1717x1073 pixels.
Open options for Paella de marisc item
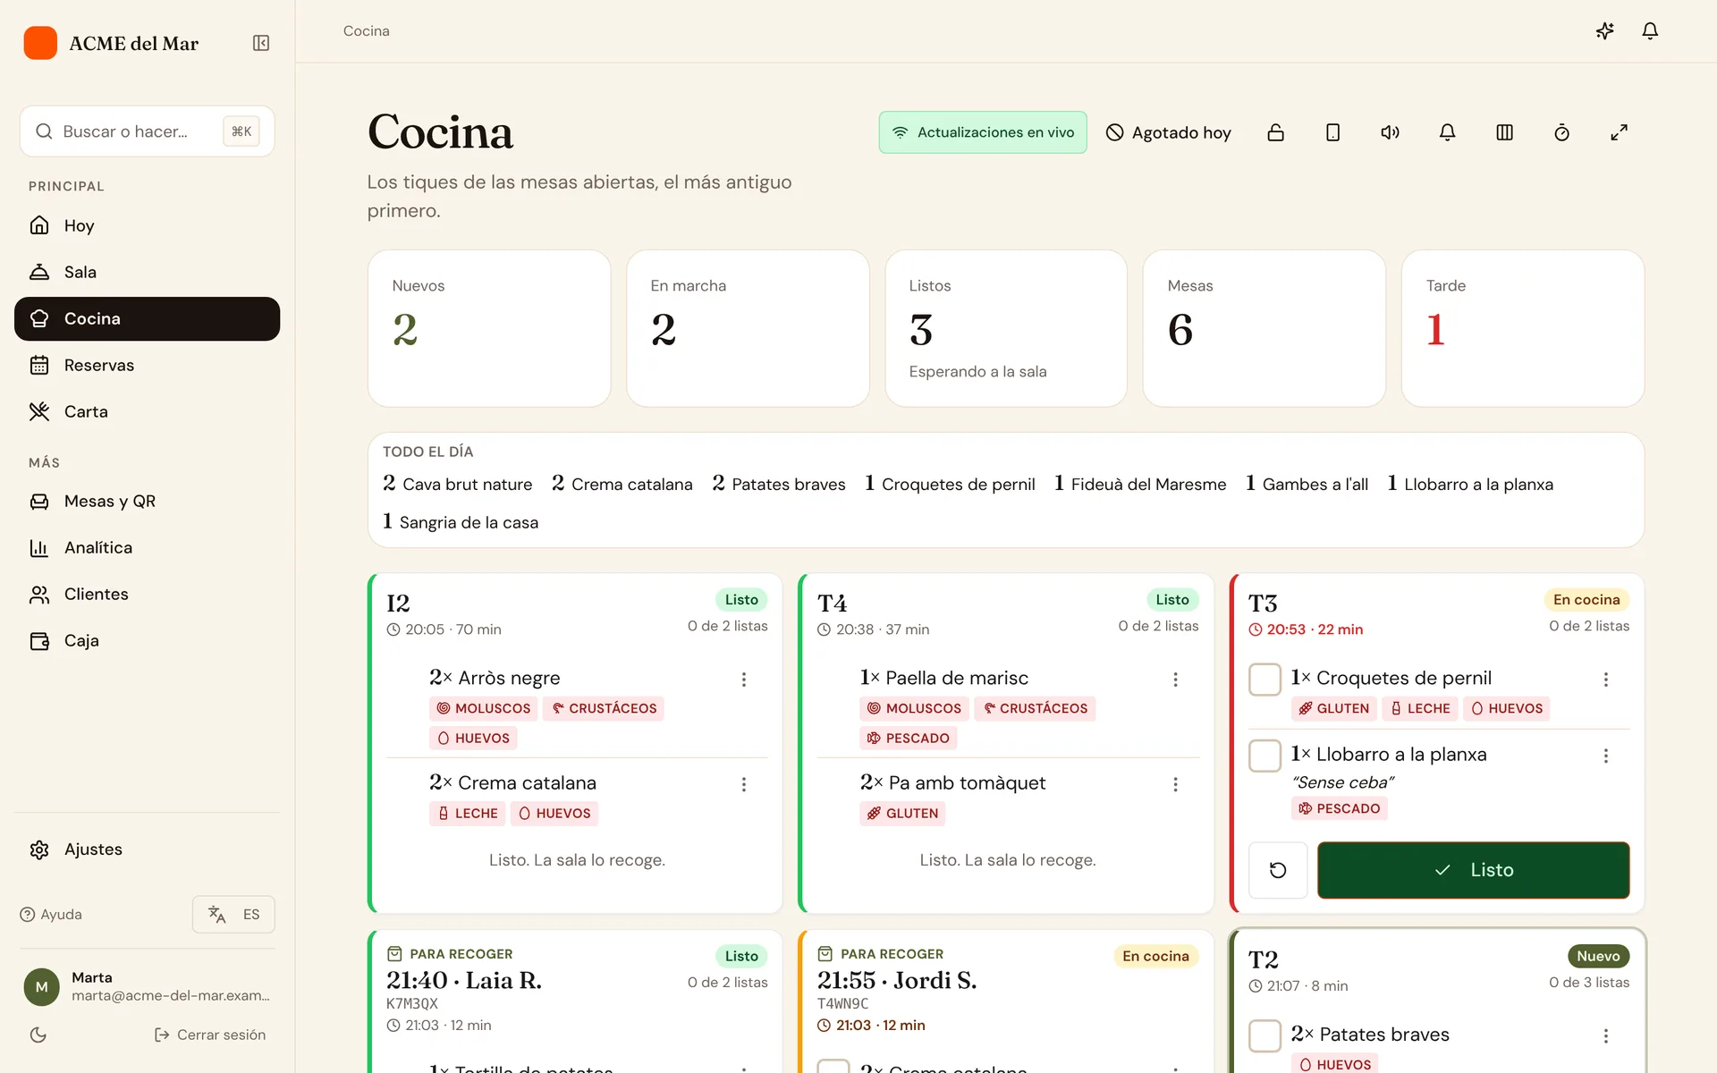[1175, 680]
